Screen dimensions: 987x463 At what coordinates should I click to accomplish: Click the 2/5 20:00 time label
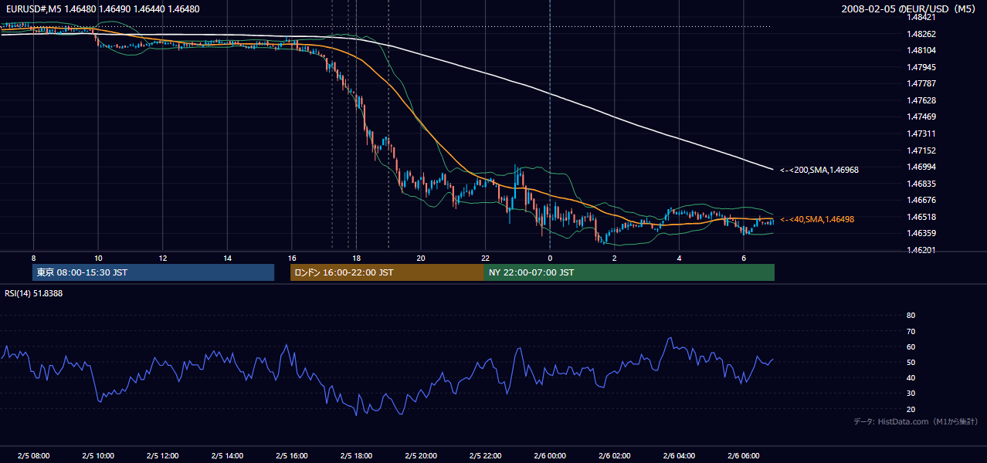pos(421,456)
